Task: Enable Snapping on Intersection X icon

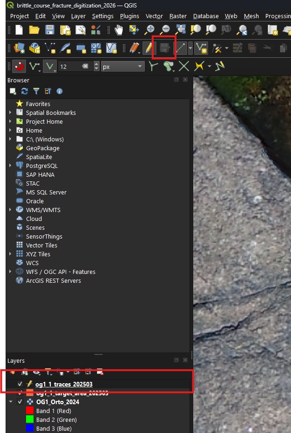Action: pos(184,66)
